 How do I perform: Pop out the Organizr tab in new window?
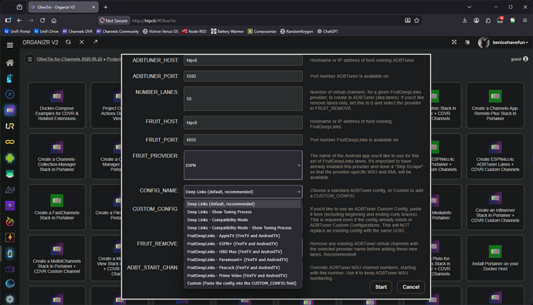[95, 42]
